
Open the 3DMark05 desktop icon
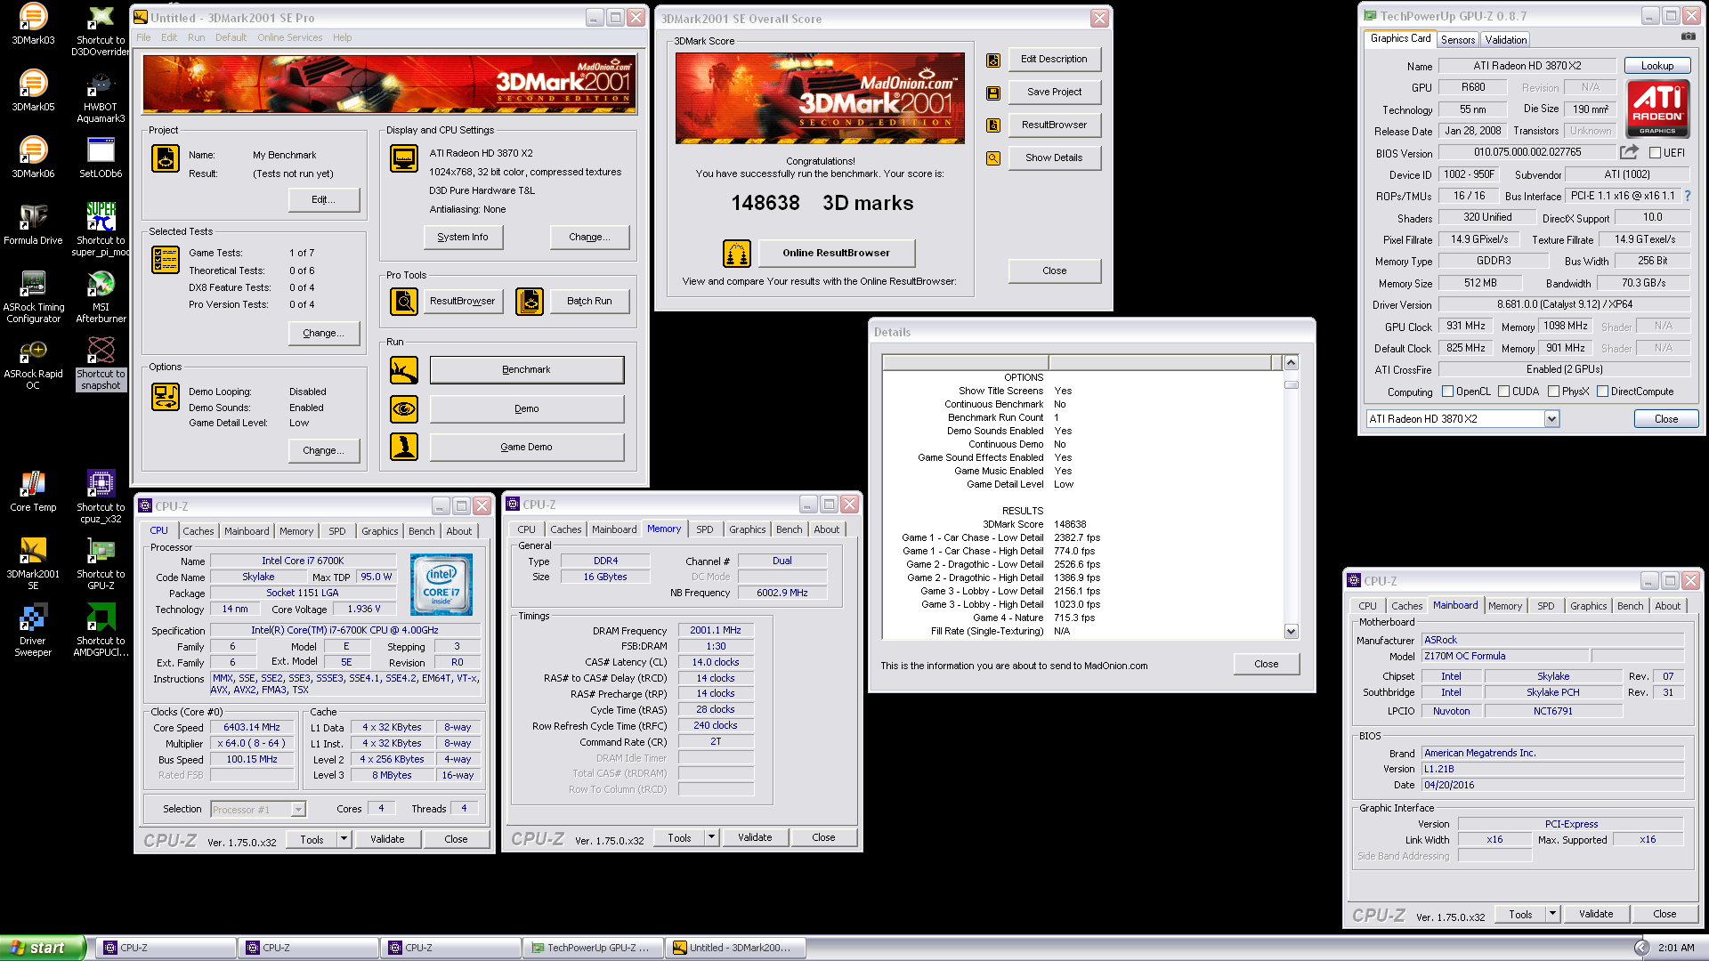33,91
